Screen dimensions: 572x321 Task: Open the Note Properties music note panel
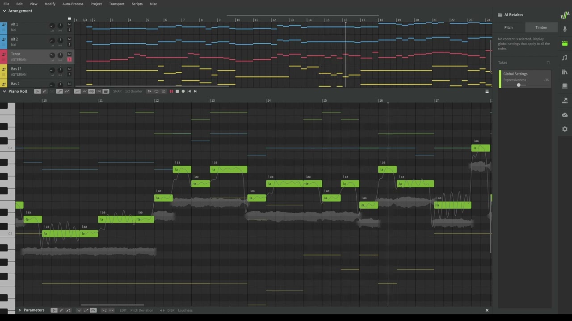click(x=565, y=58)
